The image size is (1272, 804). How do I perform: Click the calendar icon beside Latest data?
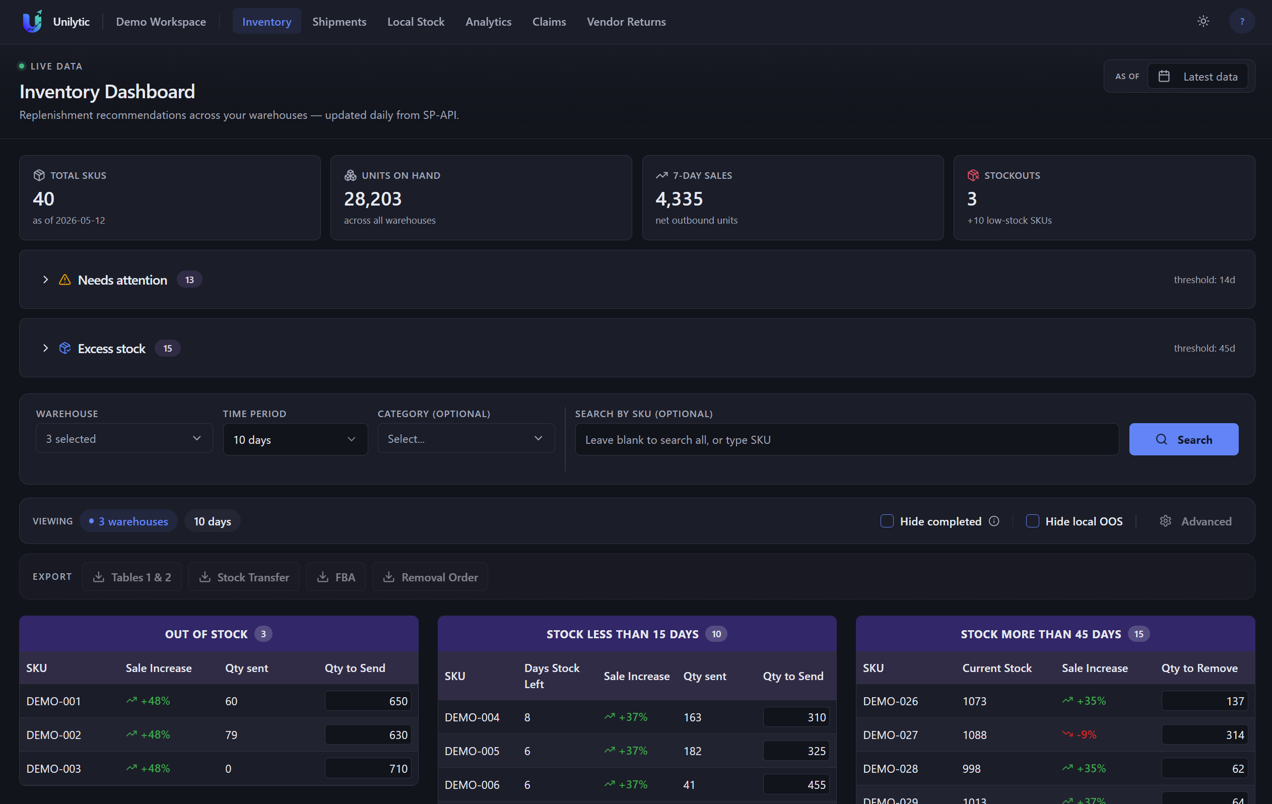(x=1164, y=76)
